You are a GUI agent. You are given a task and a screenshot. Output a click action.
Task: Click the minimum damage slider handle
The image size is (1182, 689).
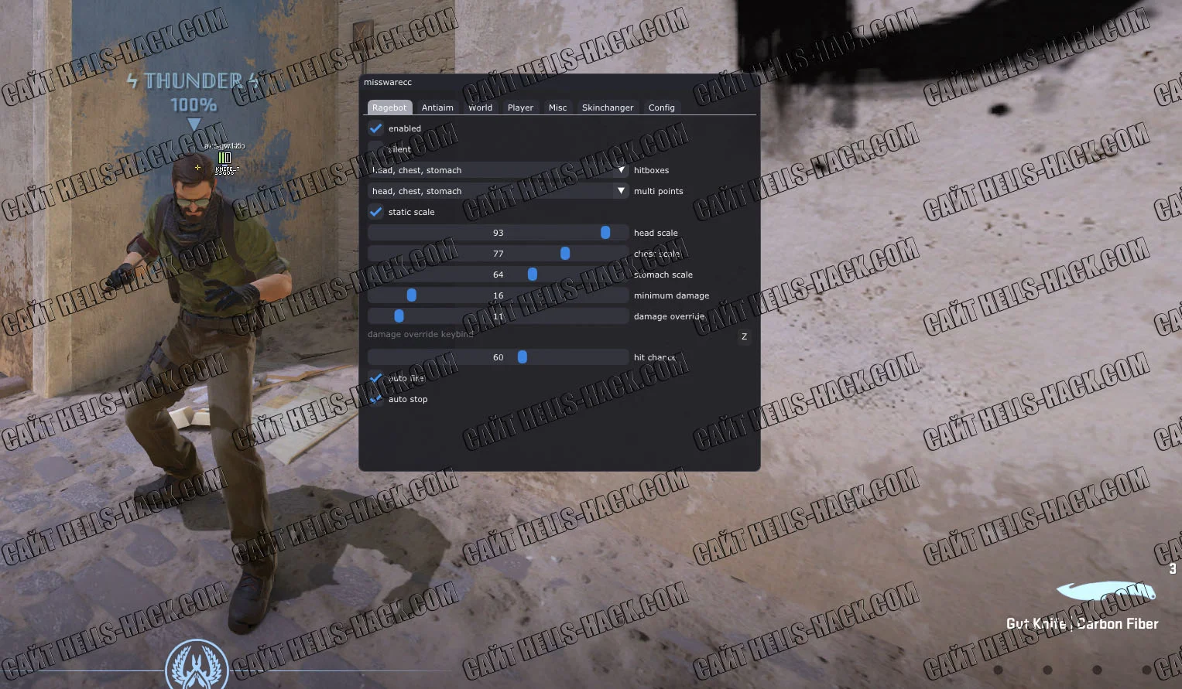(412, 295)
